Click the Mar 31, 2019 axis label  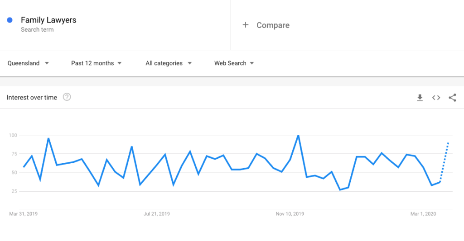point(24,214)
